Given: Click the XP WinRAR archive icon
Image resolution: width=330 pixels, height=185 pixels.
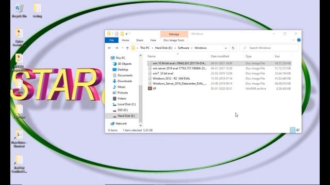Looking at the screenshot, I should pyautogui.click(x=150, y=88).
